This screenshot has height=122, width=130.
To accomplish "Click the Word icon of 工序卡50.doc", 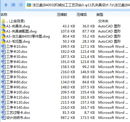I will (x=3, y=67).
